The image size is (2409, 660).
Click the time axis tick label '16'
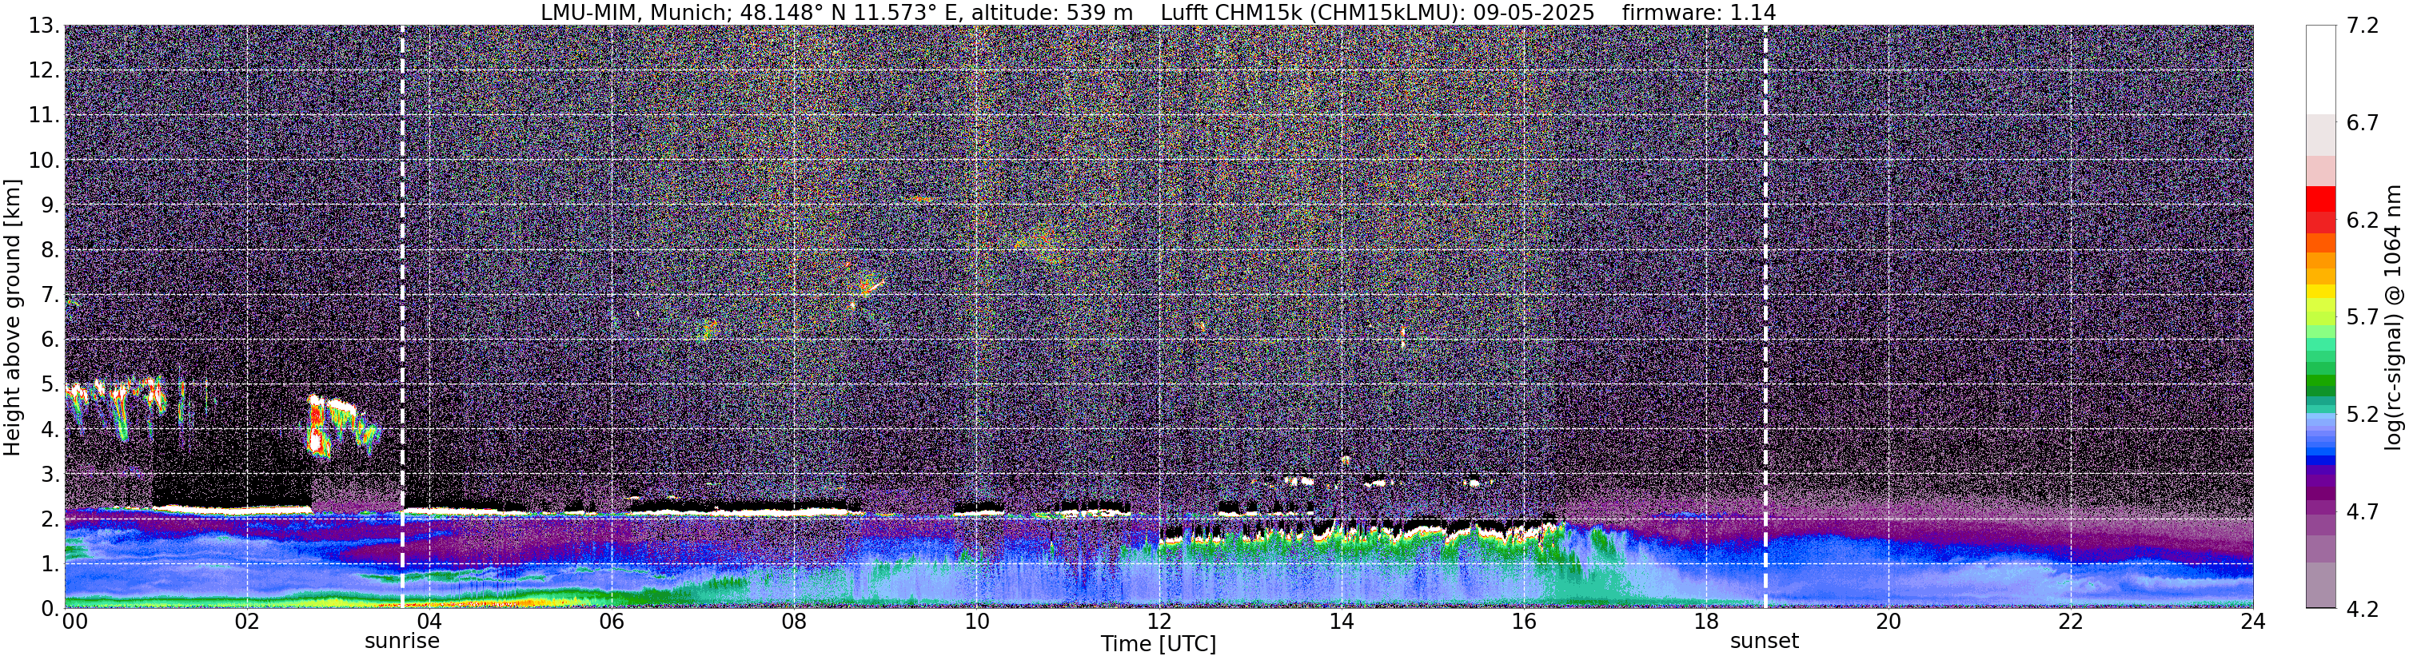(1523, 622)
